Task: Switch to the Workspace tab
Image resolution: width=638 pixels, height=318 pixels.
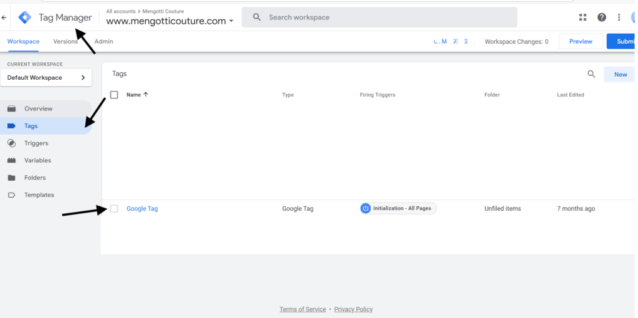Action: [x=23, y=42]
